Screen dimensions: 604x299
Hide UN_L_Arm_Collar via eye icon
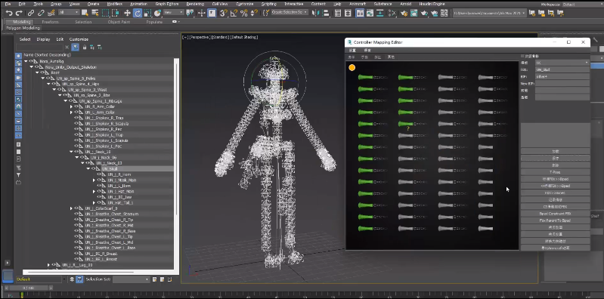tap(76, 113)
